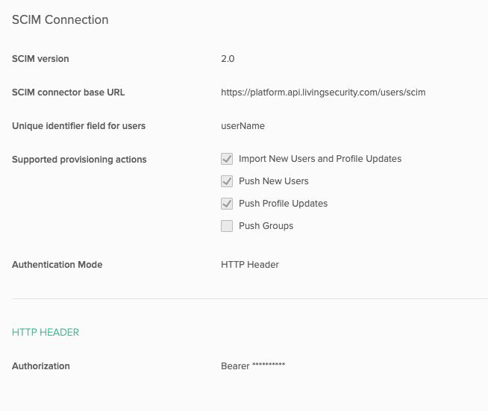Viewport: 488px width, 411px height.
Task: Click the Supported provisioning actions label
Action: (x=79, y=160)
